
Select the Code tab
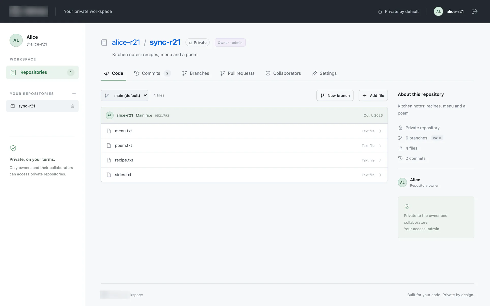pyautogui.click(x=114, y=73)
